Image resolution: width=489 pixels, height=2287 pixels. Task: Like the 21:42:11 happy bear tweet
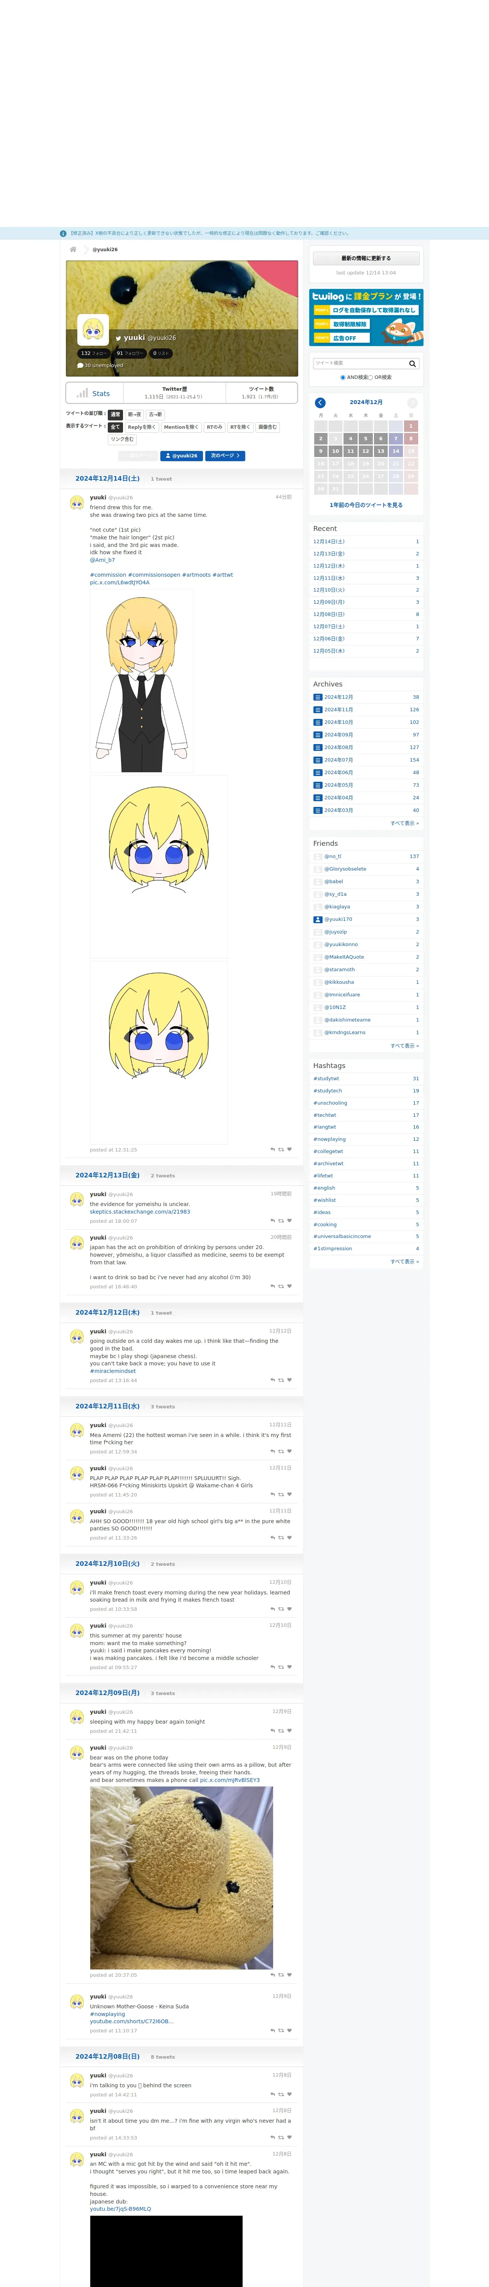click(x=289, y=1730)
